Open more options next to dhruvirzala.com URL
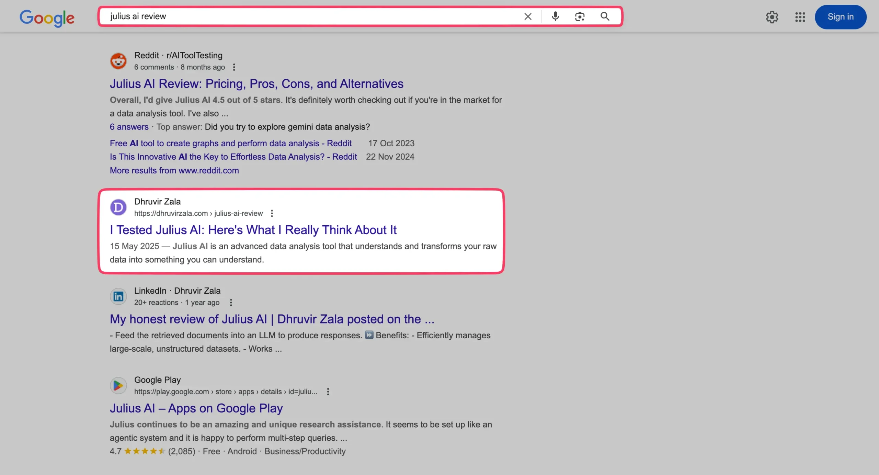The width and height of the screenshot is (879, 475). (272, 213)
